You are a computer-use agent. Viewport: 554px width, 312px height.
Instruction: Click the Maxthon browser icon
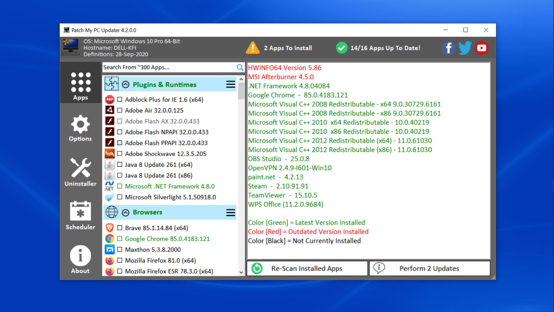110,249
